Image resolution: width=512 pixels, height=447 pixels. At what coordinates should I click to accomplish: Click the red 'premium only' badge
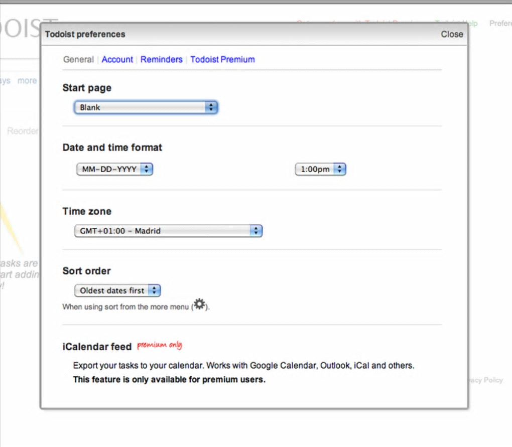(x=160, y=345)
